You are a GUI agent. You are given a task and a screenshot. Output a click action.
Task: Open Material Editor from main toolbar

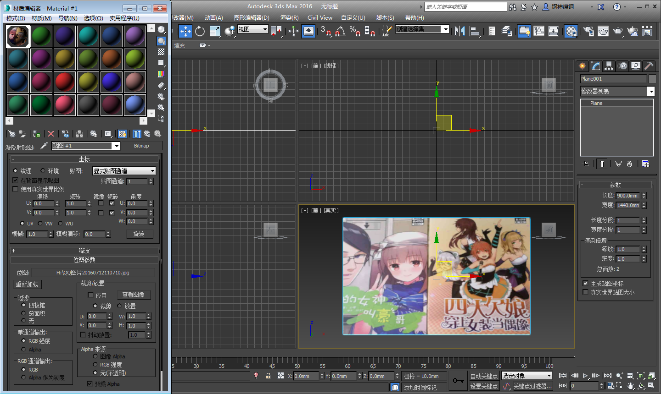coord(571,31)
